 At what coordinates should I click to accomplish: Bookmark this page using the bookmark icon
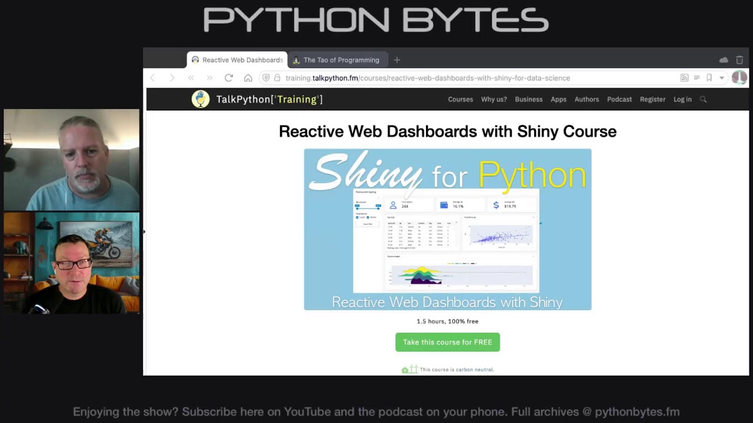pyautogui.click(x=709, y=78)
